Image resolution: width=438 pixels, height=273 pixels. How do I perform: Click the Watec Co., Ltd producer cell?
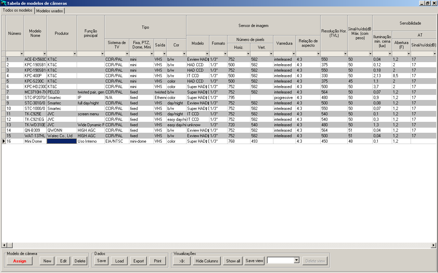[x=62, y=136]
